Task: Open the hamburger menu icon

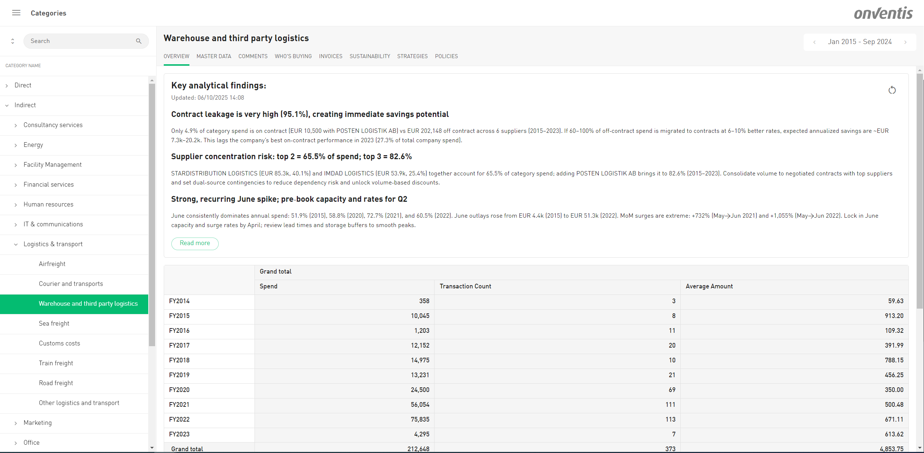Action: coord(16,13)
